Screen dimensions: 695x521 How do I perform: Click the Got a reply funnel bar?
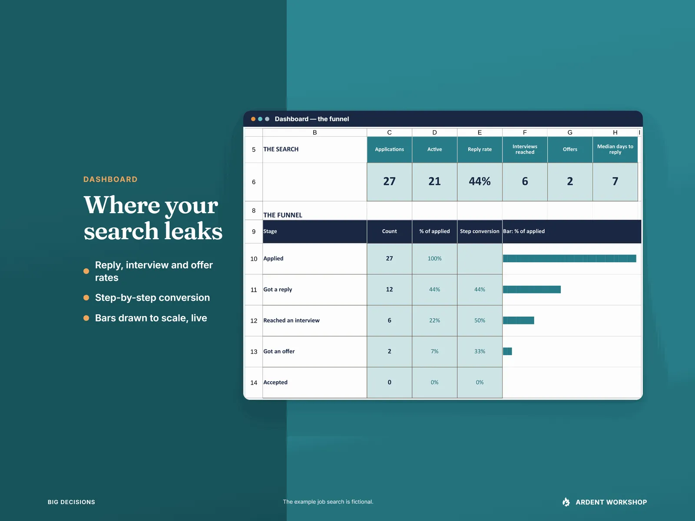[x=532, y=290]
